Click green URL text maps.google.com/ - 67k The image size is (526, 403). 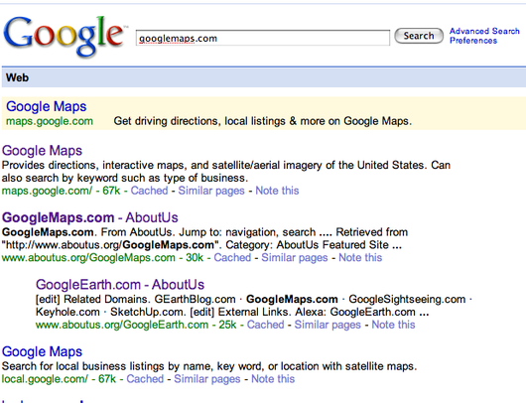[x=61, y=191]
